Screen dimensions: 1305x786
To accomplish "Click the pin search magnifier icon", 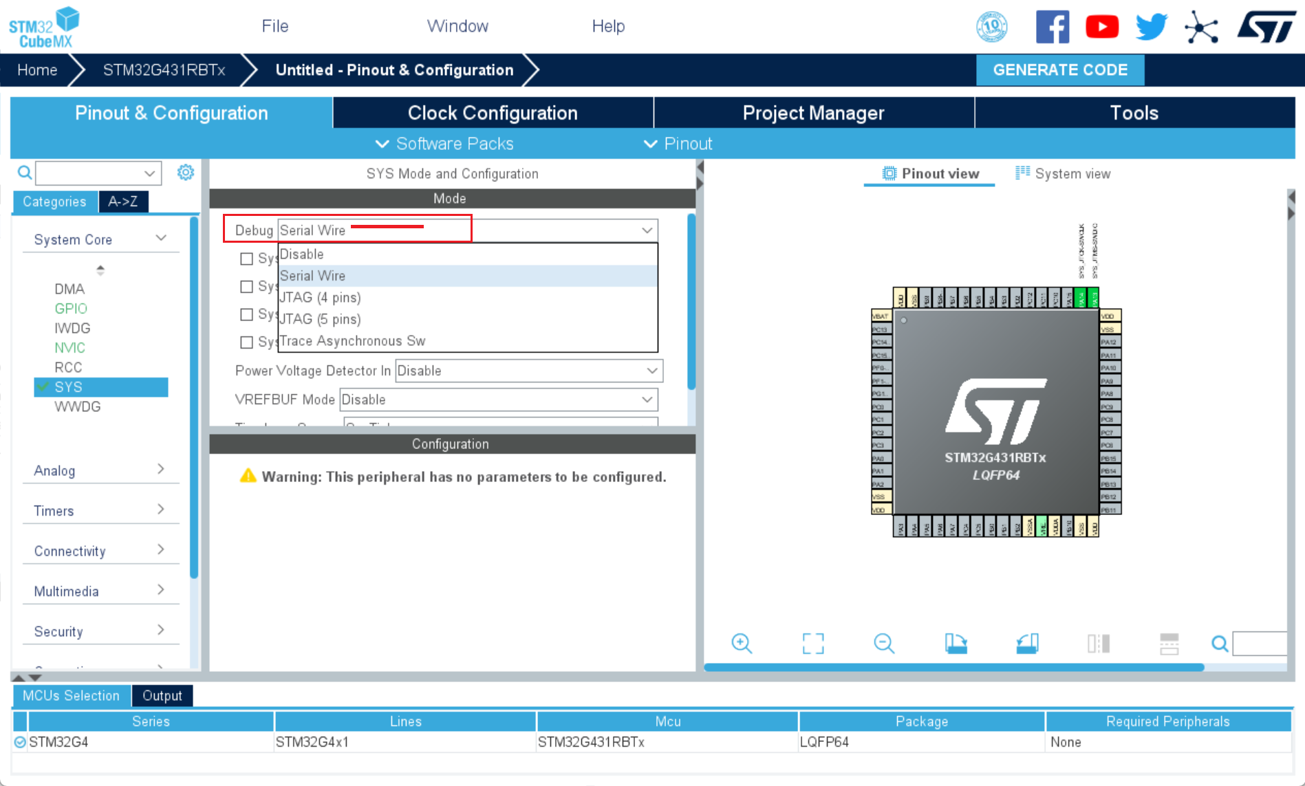I will coord(1220,644).
